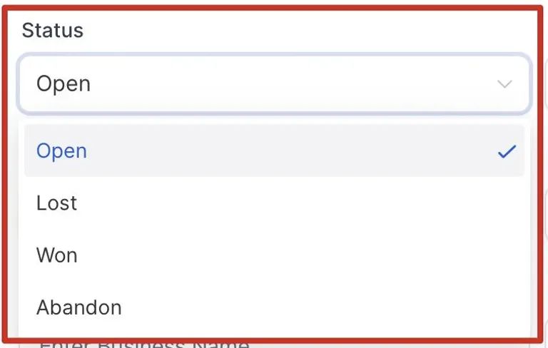This screenshot has width=548, height=348.
Task: Click the gray chevron in Status field
Action: 504,84
